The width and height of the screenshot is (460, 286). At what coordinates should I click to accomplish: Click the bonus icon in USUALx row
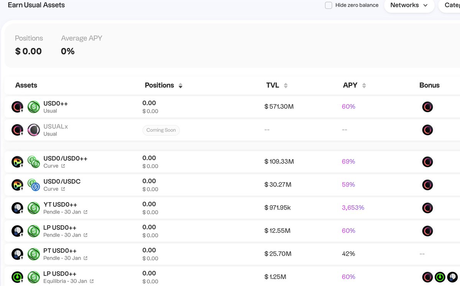coord(427,130)
